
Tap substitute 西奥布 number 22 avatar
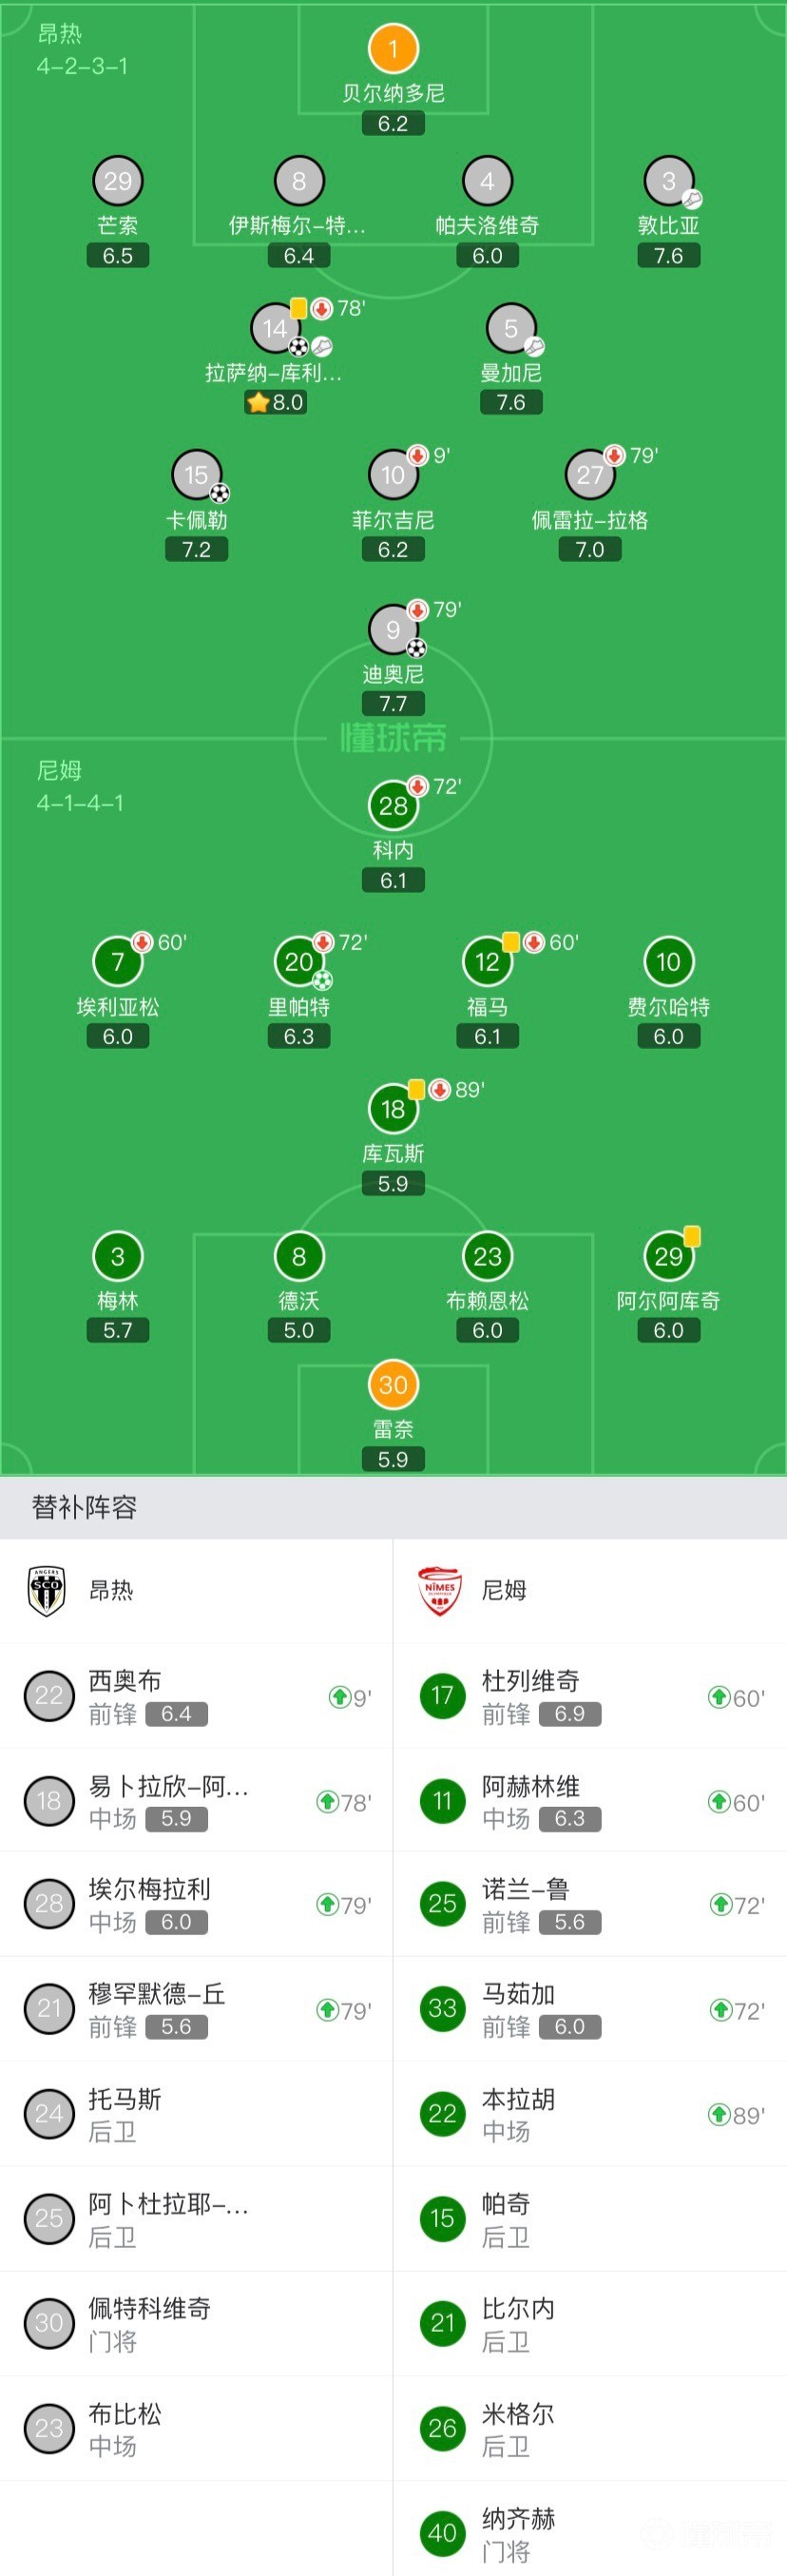point(49,1695)
